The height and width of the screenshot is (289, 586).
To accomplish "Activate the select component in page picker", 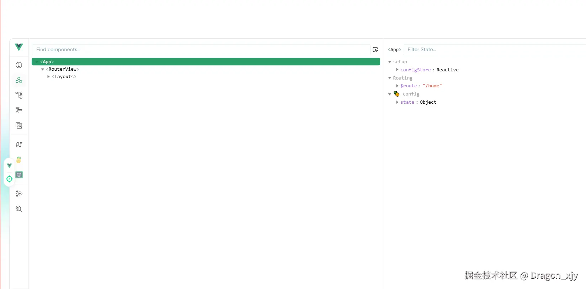I will coord(375,50).
